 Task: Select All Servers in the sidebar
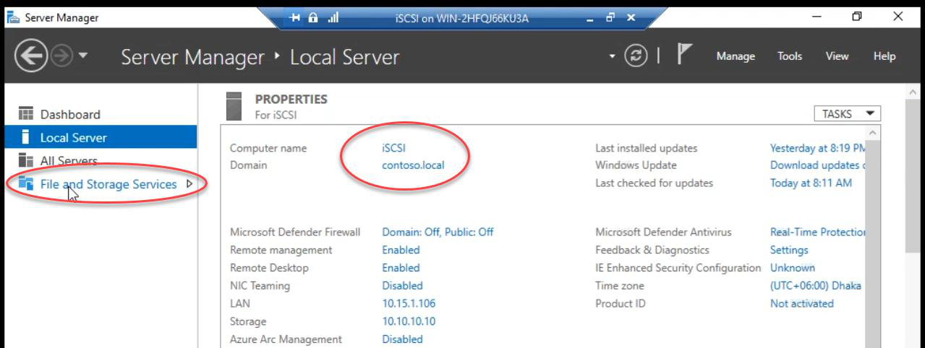[x=69, y=161]
